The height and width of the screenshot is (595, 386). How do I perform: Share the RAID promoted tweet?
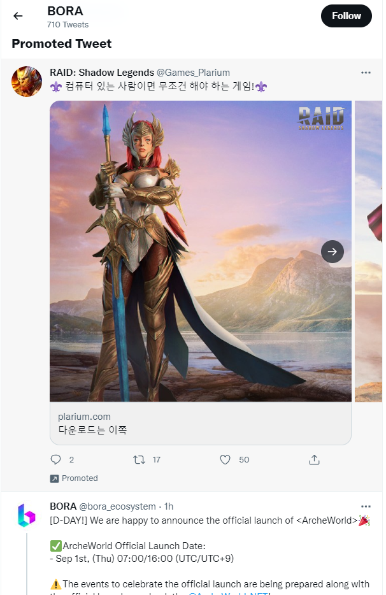click(314, 460)
